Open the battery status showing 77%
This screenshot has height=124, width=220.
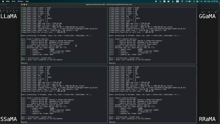188,1
